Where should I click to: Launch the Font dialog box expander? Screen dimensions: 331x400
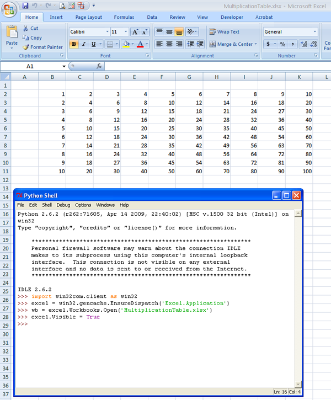[x=147, y=55]
